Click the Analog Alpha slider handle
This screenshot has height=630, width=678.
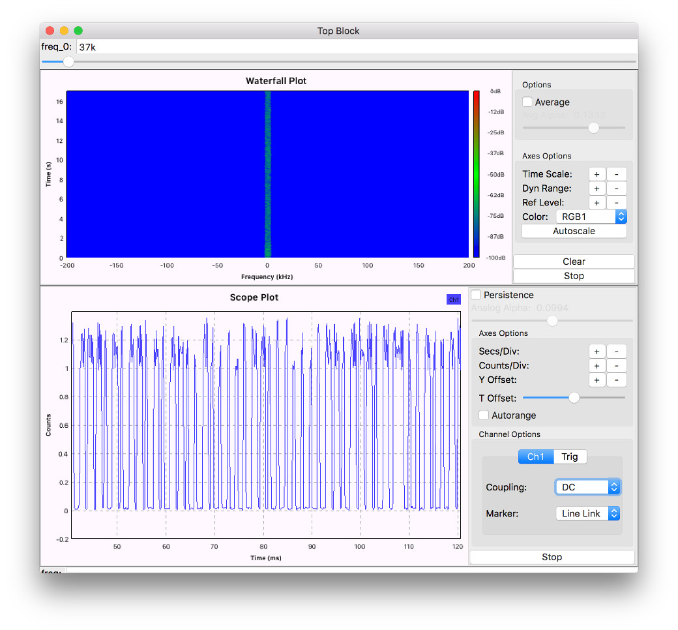click(x=552, y=321)
